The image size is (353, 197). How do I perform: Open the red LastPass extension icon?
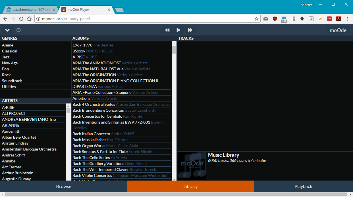point(329,19)
